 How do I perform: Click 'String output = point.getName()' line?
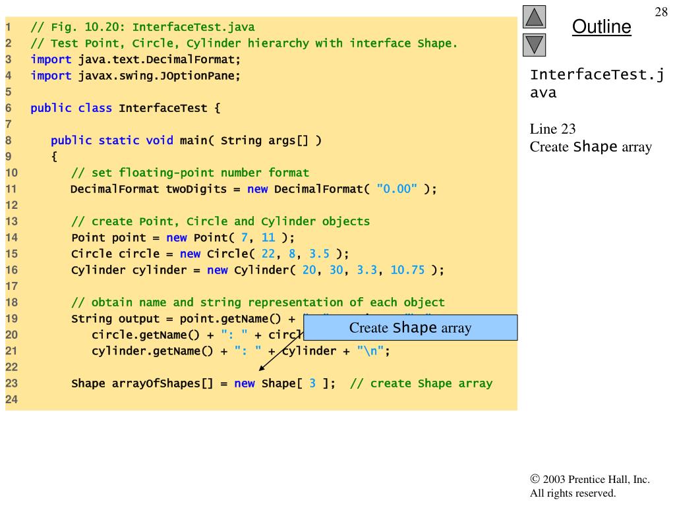(183, 319)
